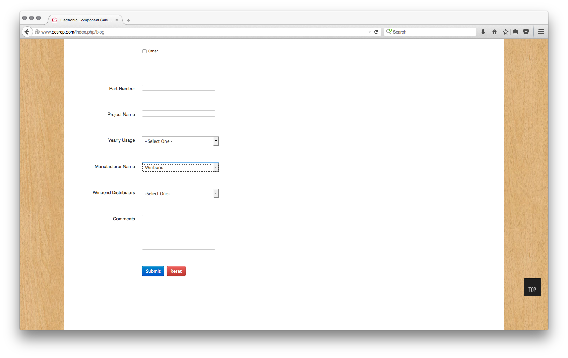Screen dimensions: 568x358
Task: Click the browser Search box
Action: coord(430,32)
